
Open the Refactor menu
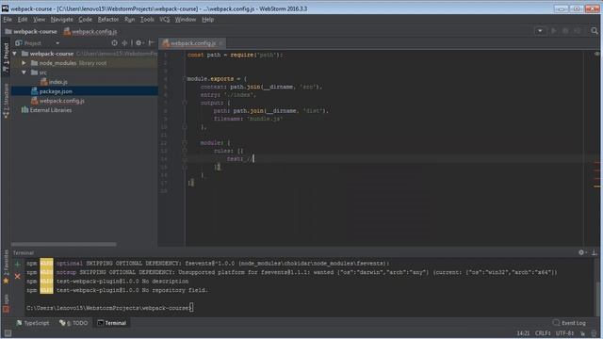108,19
